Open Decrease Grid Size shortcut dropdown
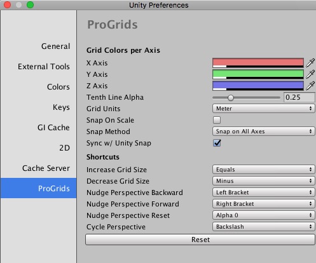 [x=264, y=181]
